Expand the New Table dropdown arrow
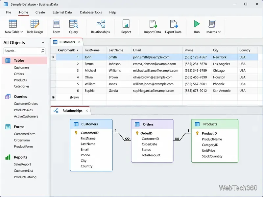263x197 pixels. click(x=21, y=32)
